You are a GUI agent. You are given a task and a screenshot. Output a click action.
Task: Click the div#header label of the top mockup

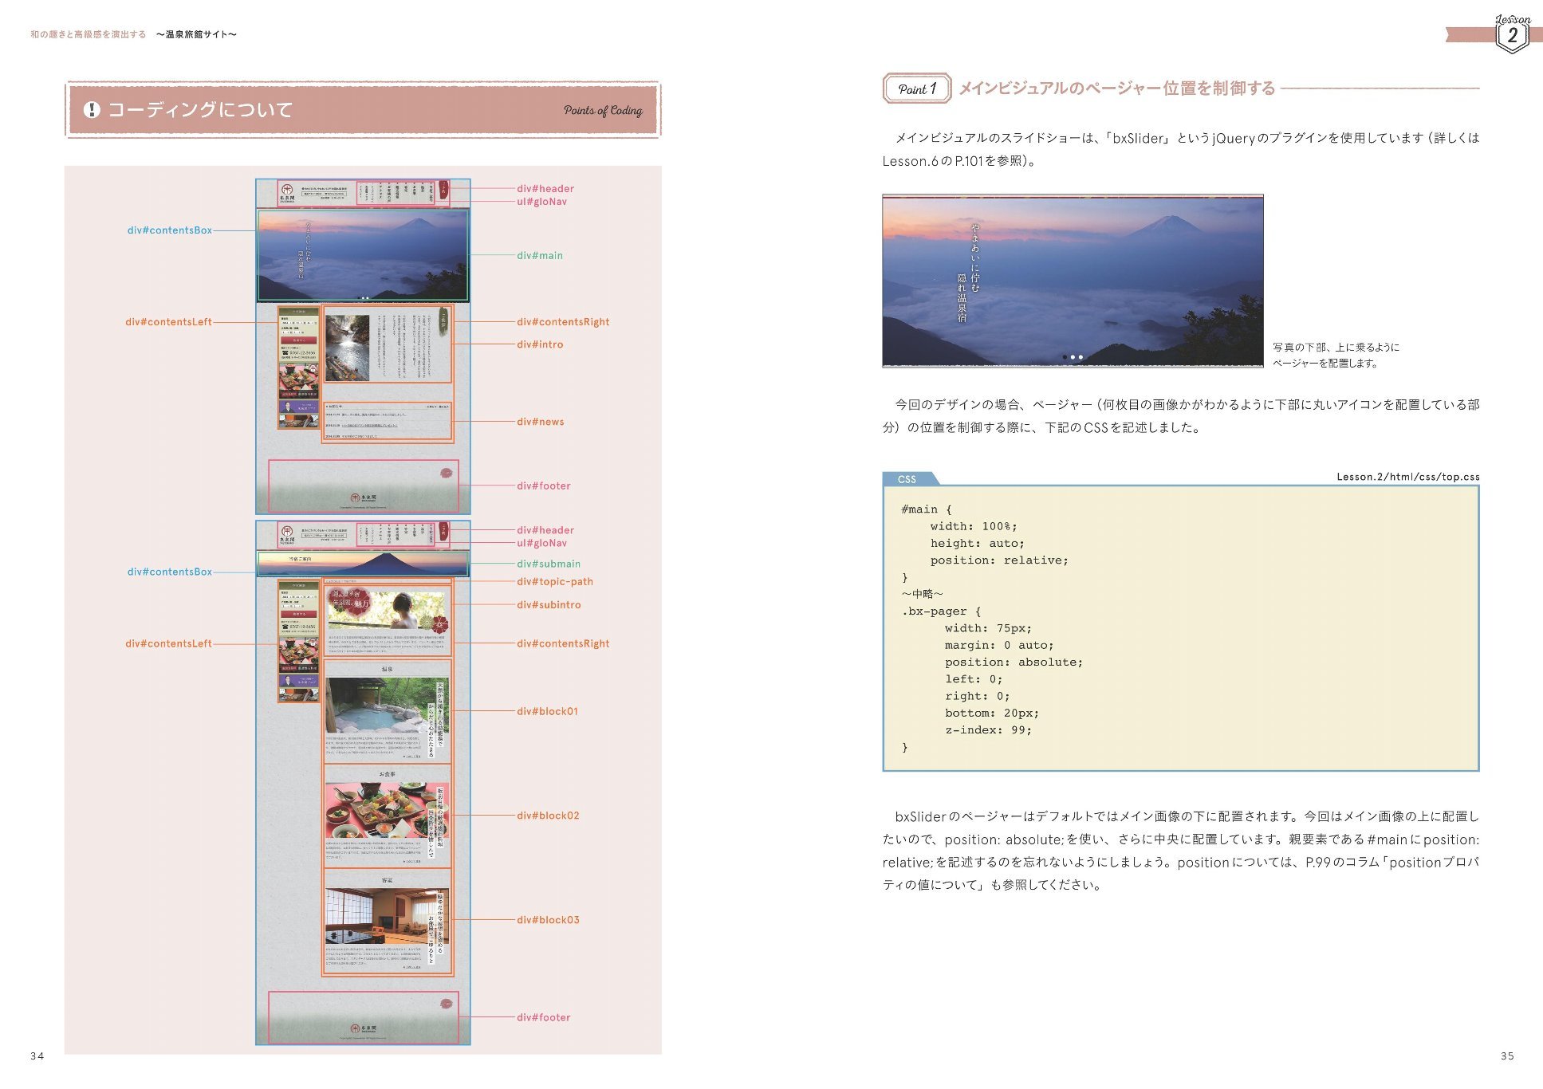545,189
